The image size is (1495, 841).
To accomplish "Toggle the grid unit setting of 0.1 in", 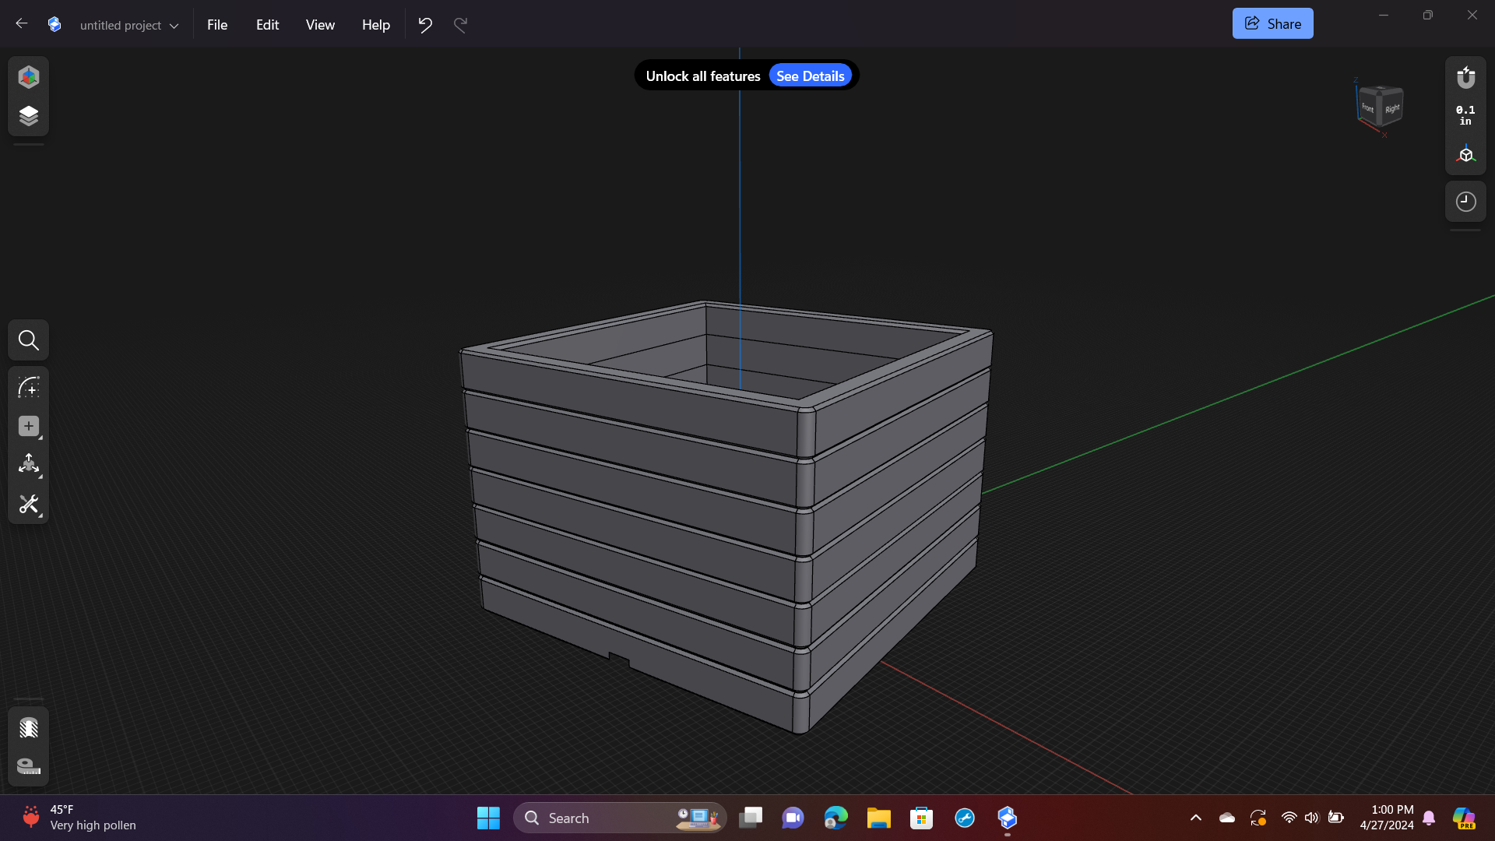I will click(x=1464, y=115).
